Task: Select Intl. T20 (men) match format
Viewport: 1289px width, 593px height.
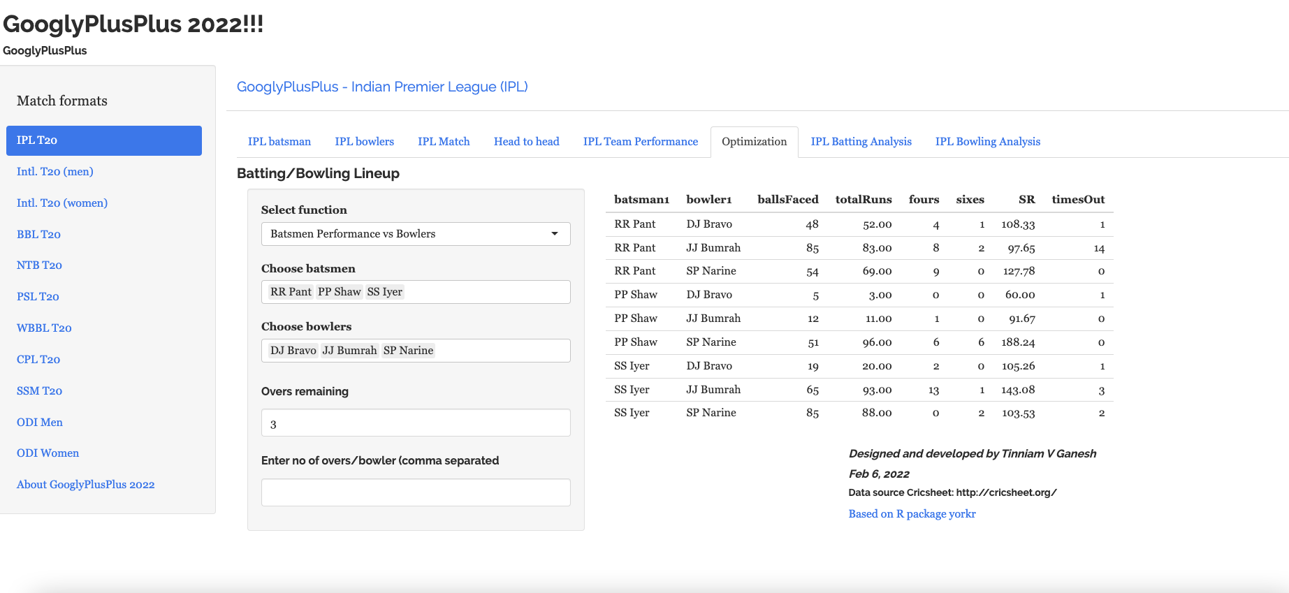Action: click(x=55, y=172)
